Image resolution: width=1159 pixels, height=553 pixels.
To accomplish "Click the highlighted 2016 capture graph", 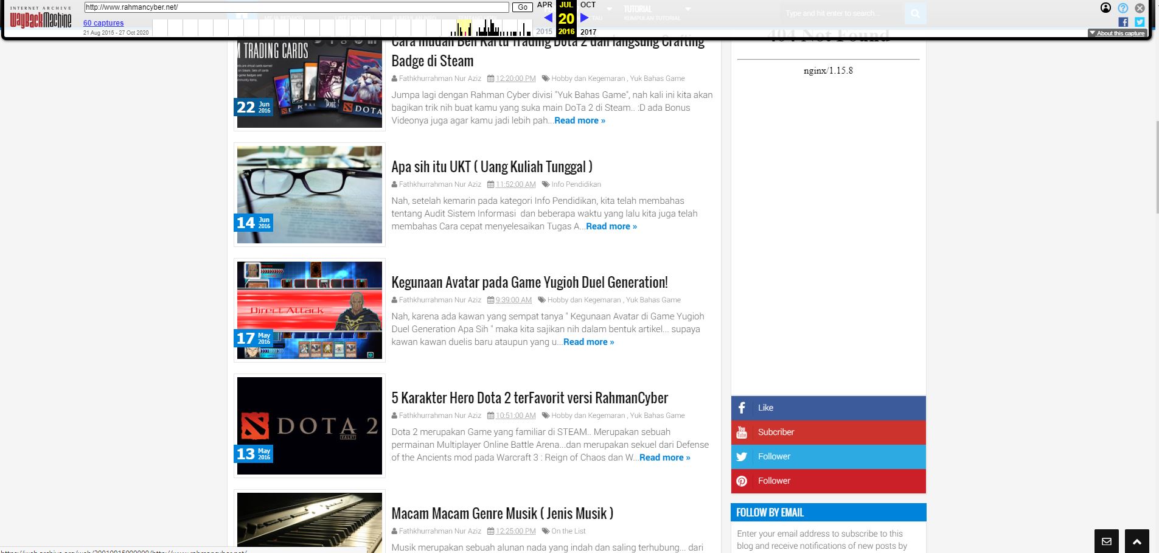I will (464, 27).
